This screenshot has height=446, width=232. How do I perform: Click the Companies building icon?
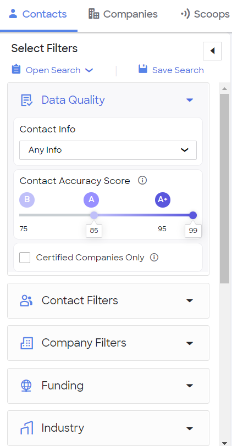(93, 14)
